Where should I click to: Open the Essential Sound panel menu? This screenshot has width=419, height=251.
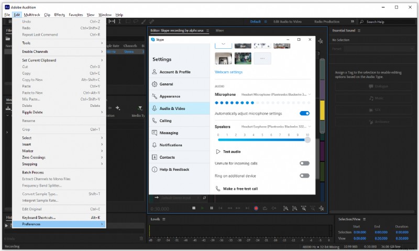click(359, 30)
